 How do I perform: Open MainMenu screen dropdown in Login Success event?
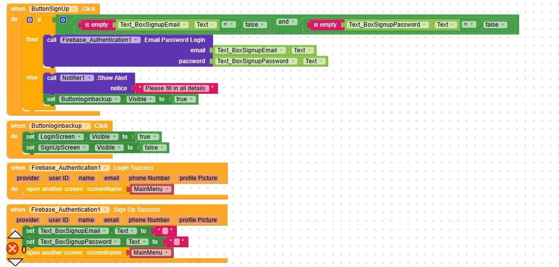(151, 189)
